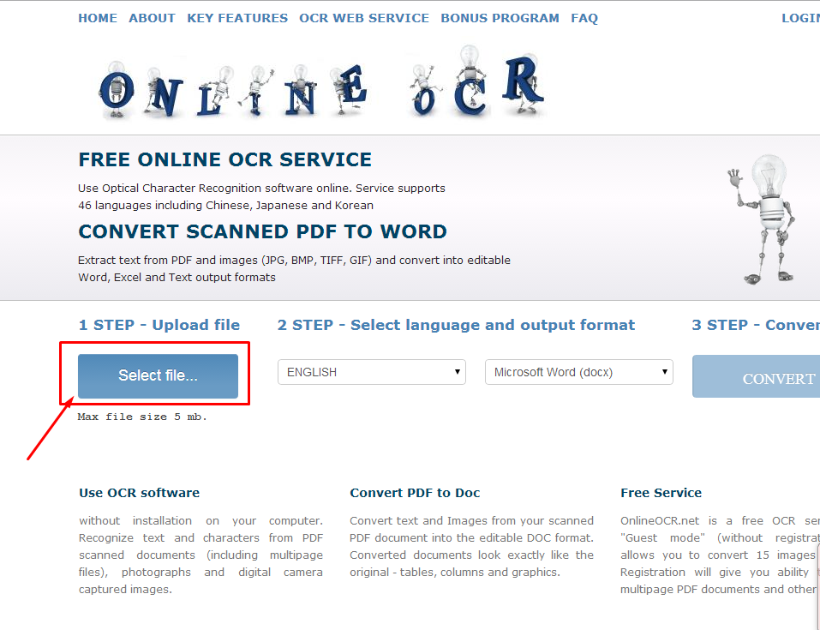Open the Microsoft Word (docx) format dropdown
Viewport: 820px width, 630px height.
579,372
